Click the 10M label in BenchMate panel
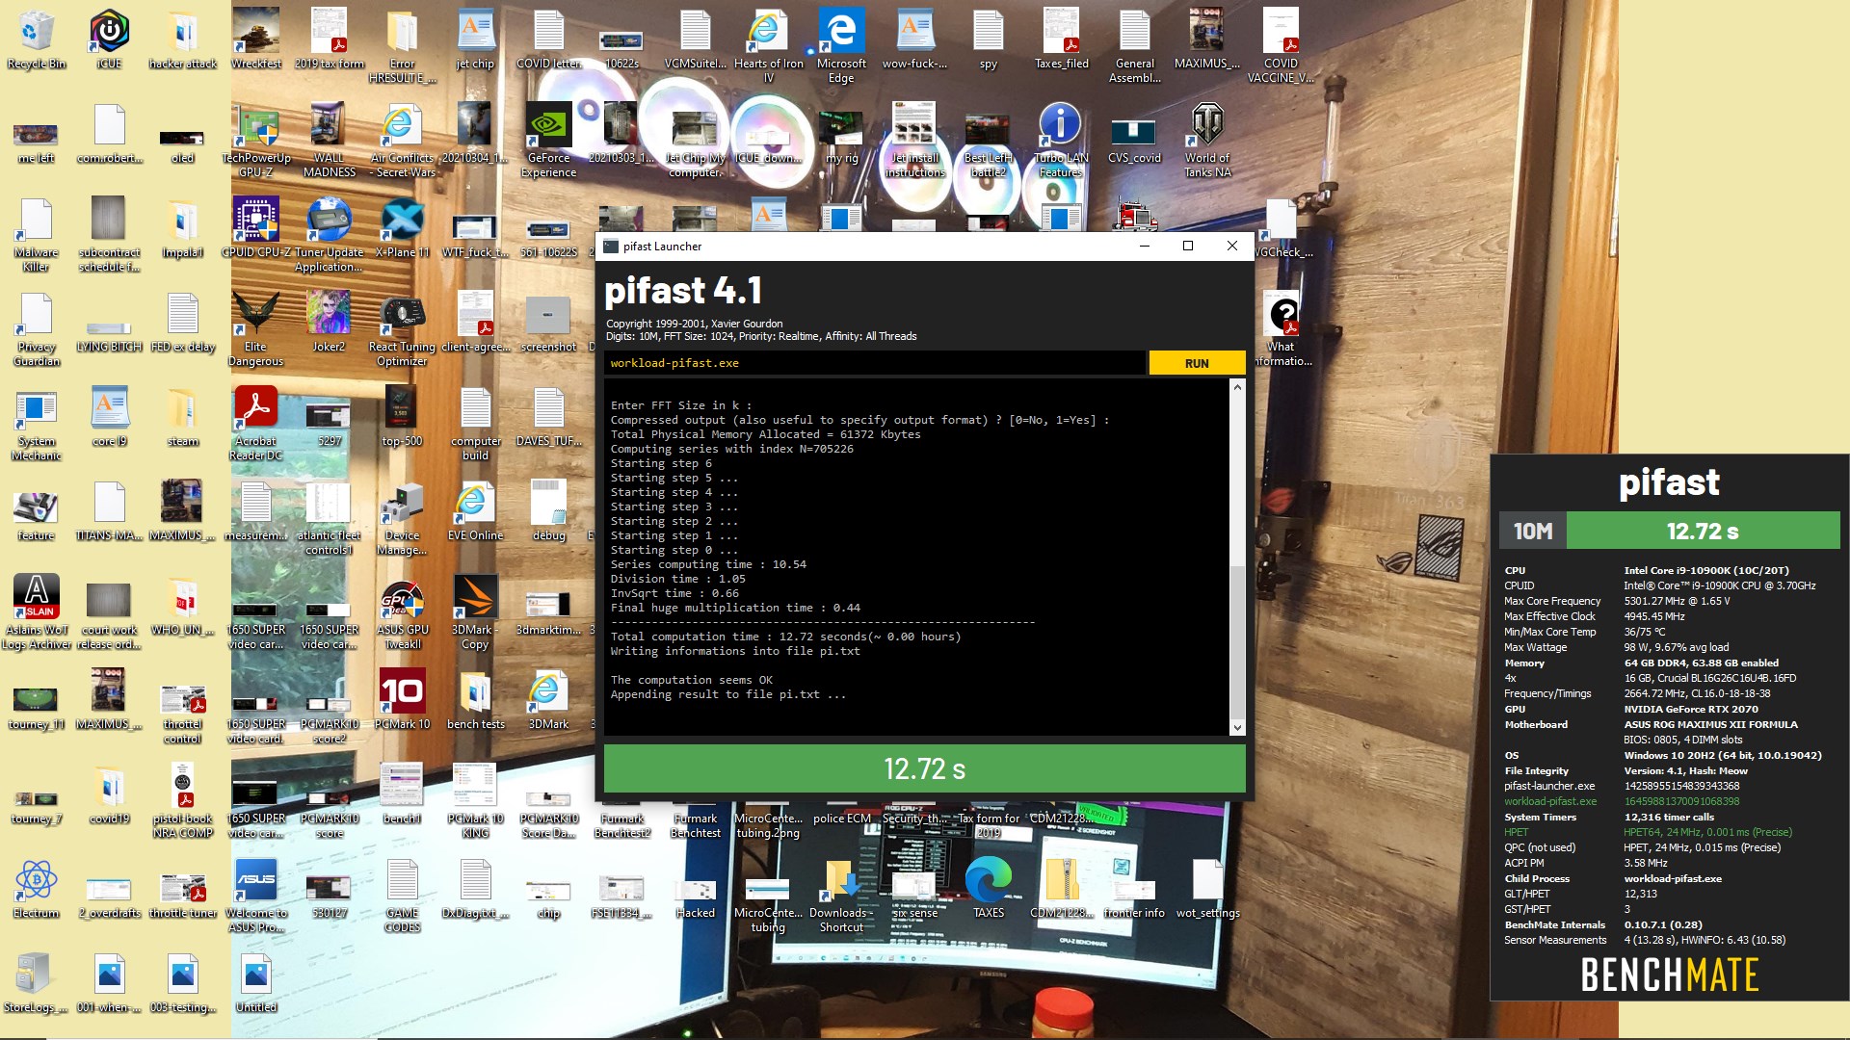1850x1040 pixels. [1532, 531]
